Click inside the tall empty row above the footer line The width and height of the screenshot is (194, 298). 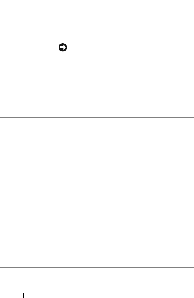coord(97,241)
